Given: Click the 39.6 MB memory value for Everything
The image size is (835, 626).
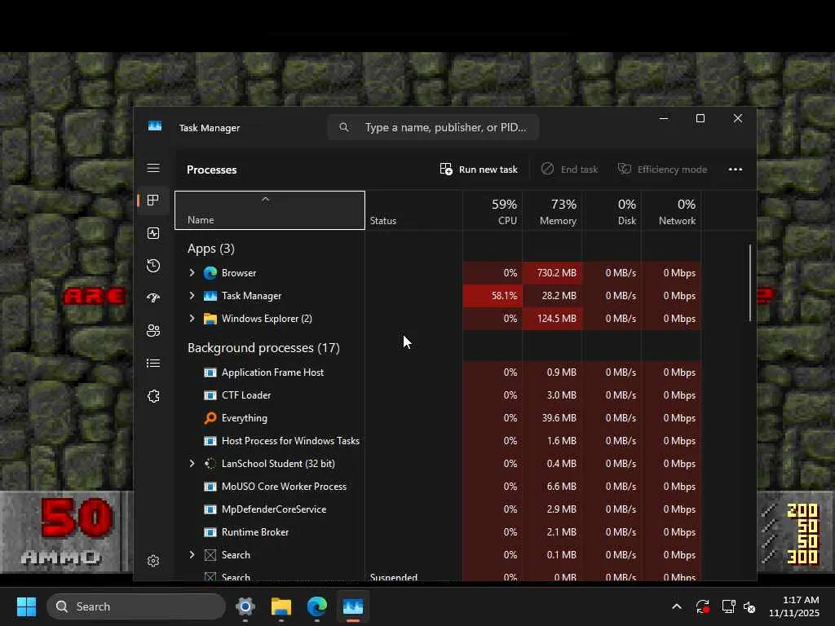Looking at the screenshot, I should pyautogui.click(x=552, y=418).
